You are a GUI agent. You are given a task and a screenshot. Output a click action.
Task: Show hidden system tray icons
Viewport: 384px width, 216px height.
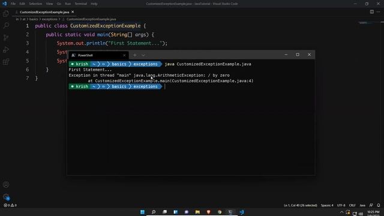(341, 212)
